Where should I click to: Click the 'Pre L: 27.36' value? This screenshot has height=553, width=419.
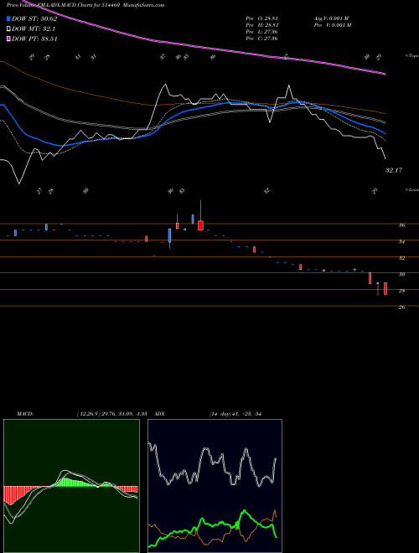[261, 32]
